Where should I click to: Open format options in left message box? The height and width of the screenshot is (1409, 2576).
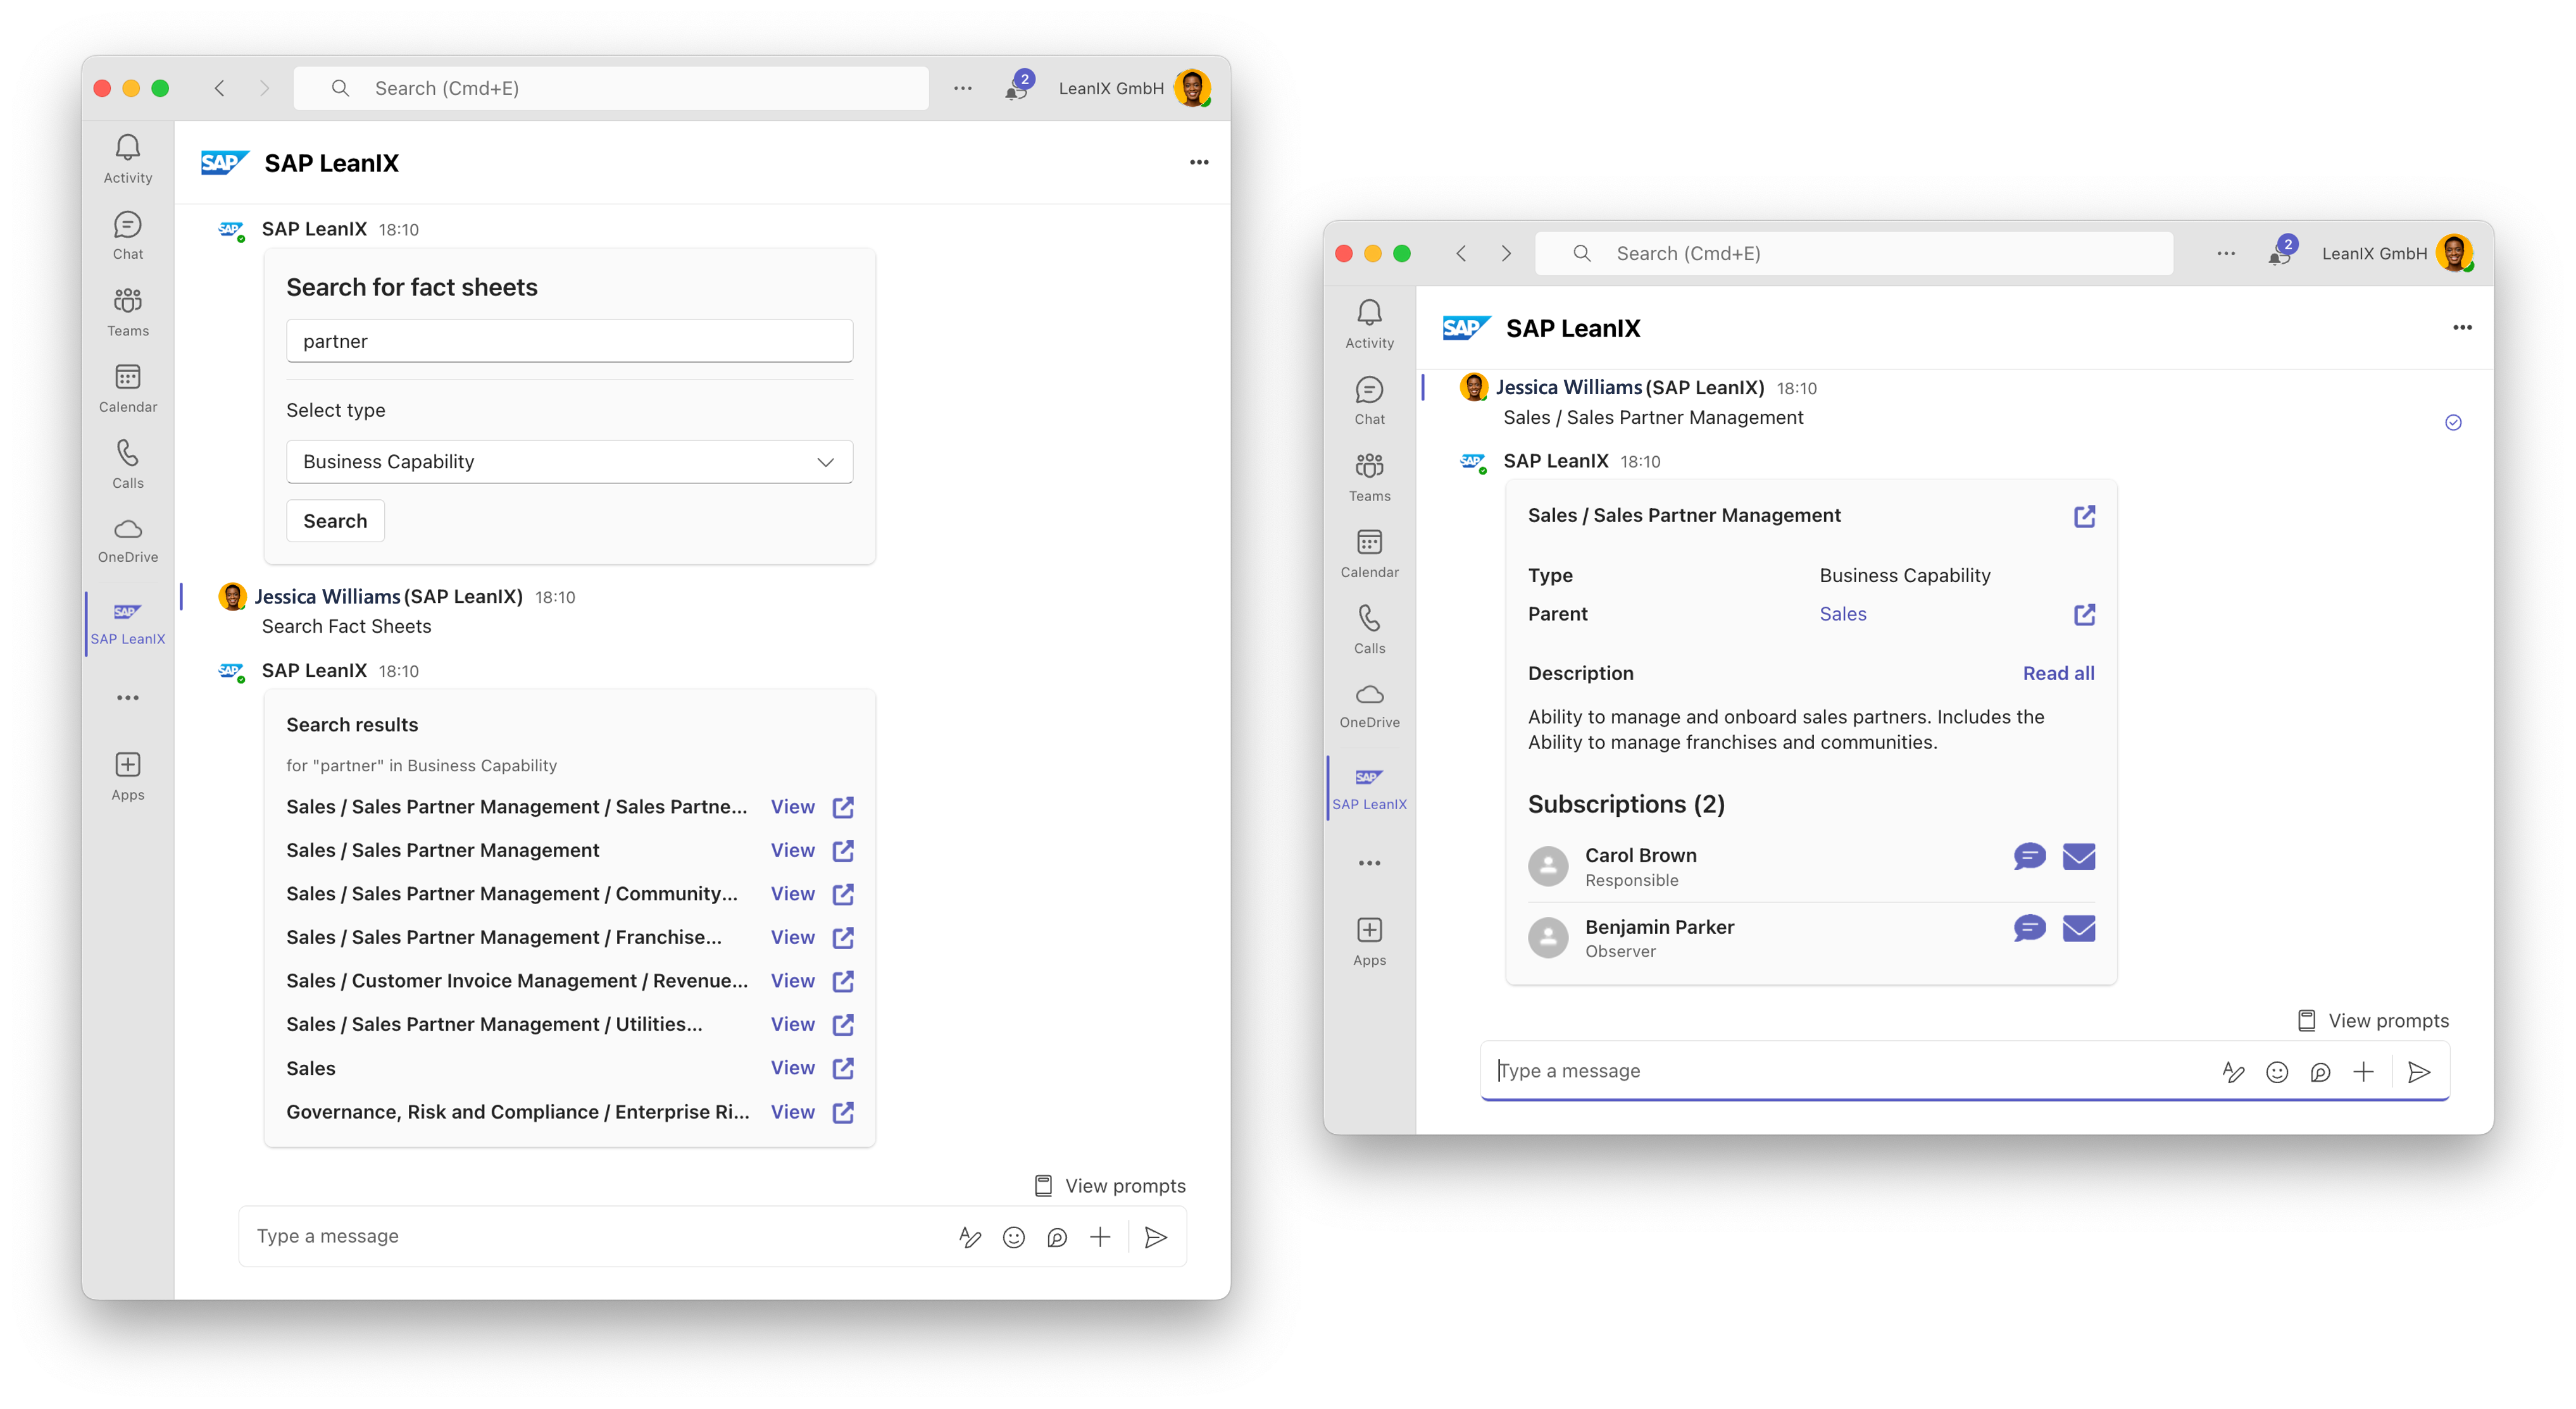[969, 1237]
